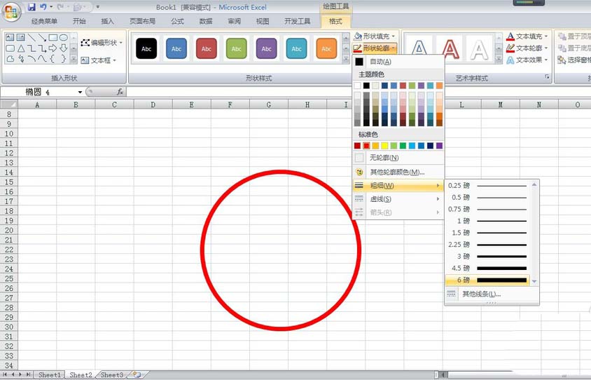Choose 自动(A) outline color
This screenshot has width=591, height=380.
coord(398,61)
